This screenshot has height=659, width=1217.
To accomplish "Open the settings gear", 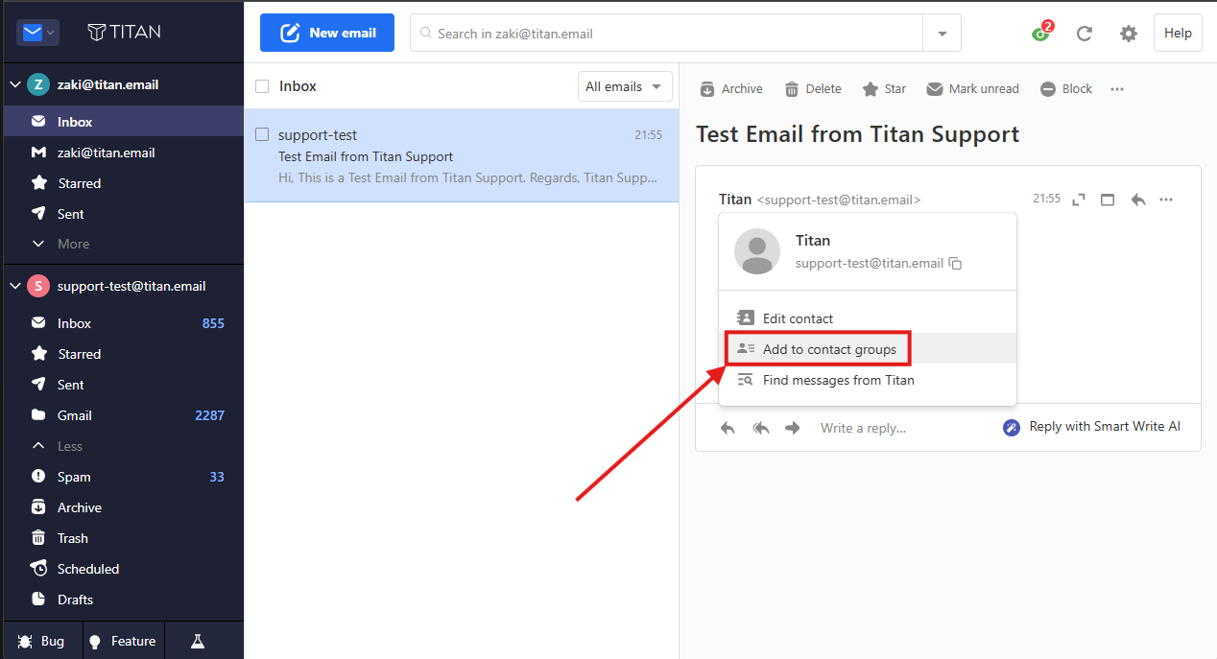I will 1129,34.
